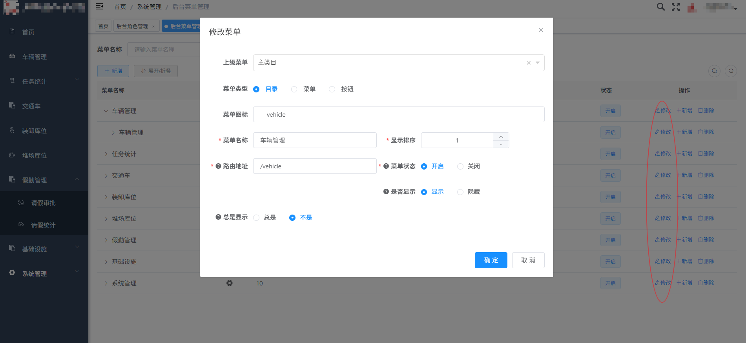The width and height of the screenshot is (746, 343).
Task: Click the 菜单图标 vehicle input field
Action: pyautogui.click(x=399, y=114)
